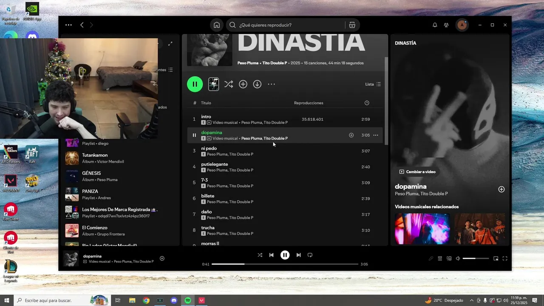The height and width of the screenshot is (306, 544).
Task: Enter full screen mode
Action: pyautogui.click(x=505, y=258)
